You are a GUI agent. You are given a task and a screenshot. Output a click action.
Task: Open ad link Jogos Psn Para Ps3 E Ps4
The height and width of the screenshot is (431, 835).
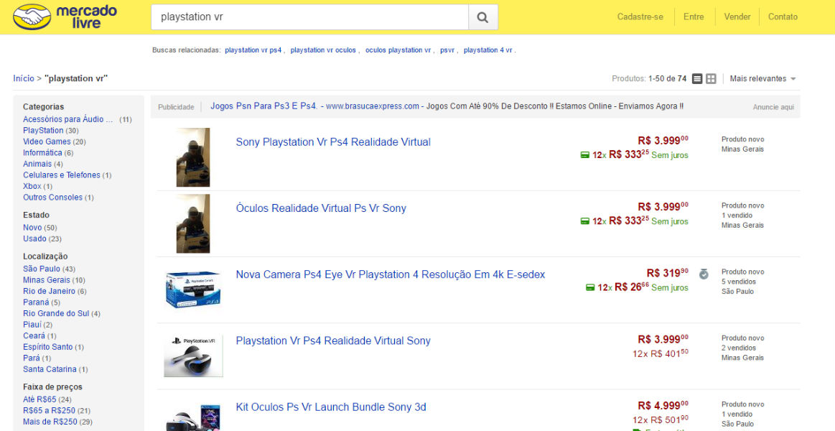pos(263,106)
